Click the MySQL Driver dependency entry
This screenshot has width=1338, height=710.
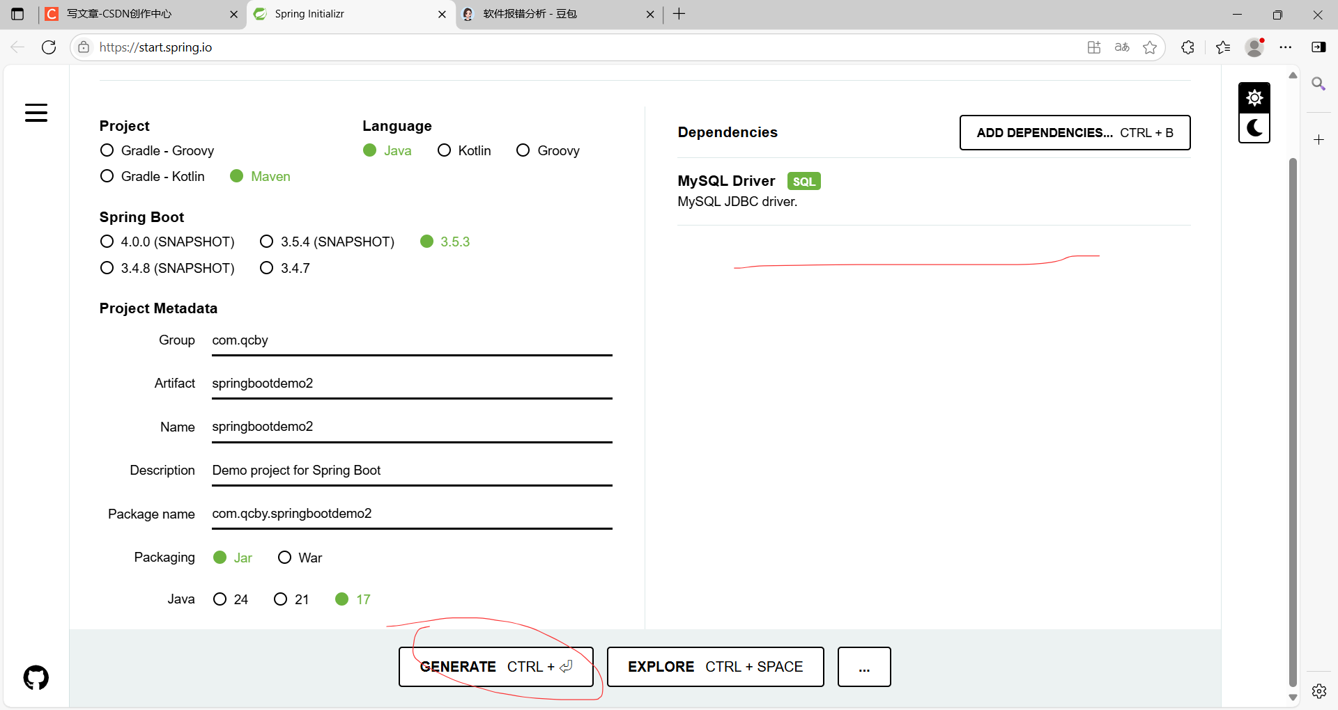click(934, 191)
